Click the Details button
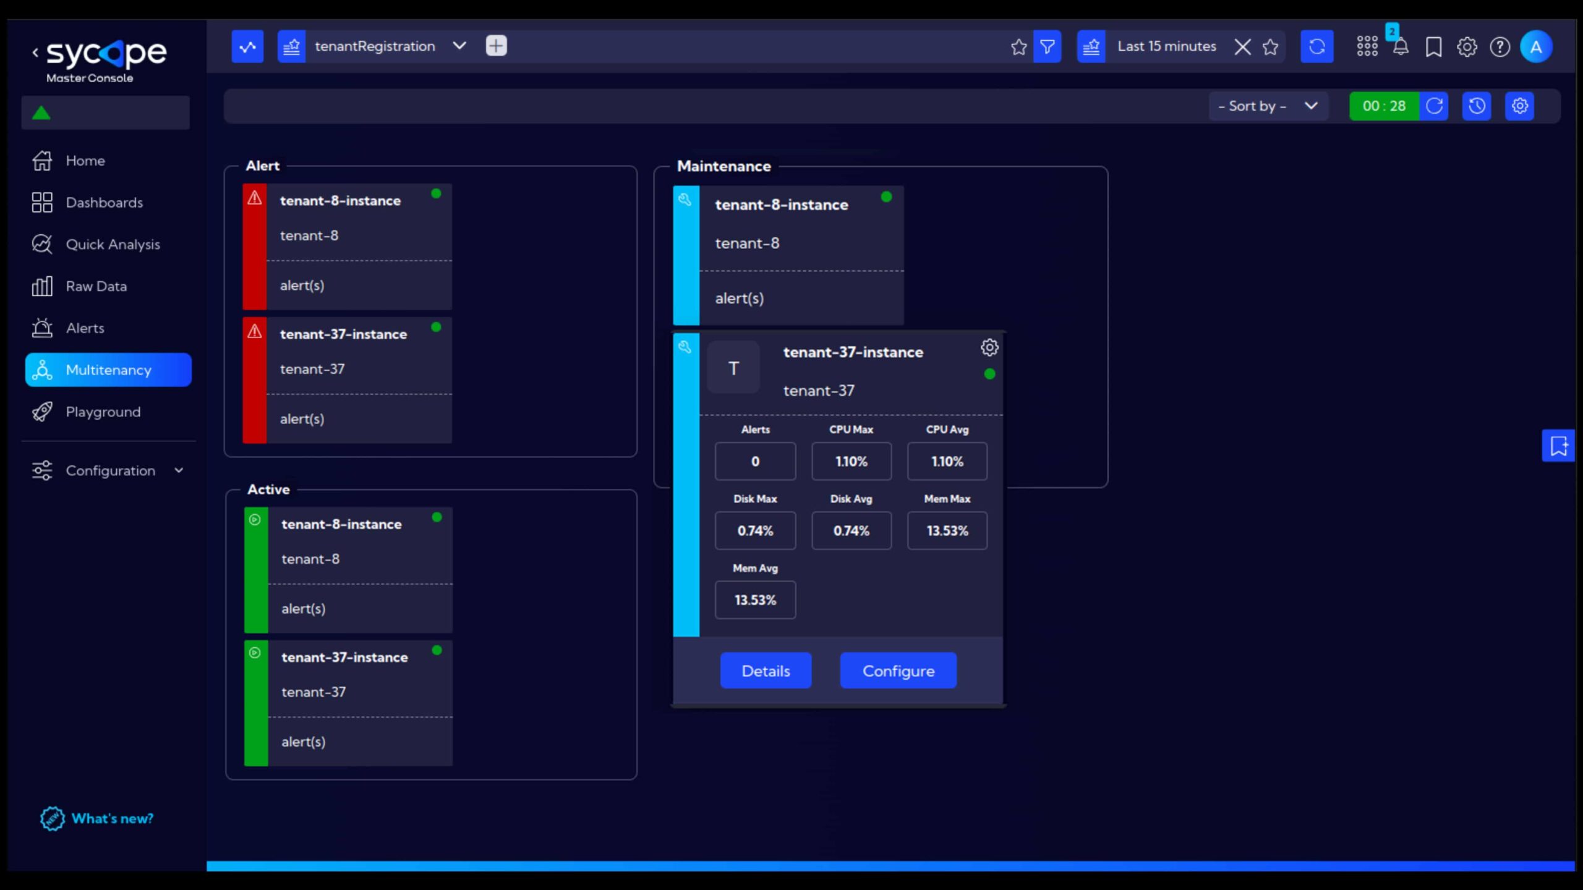The height and width of the screenshot is (890, 1583). click(x=766, y=671)
